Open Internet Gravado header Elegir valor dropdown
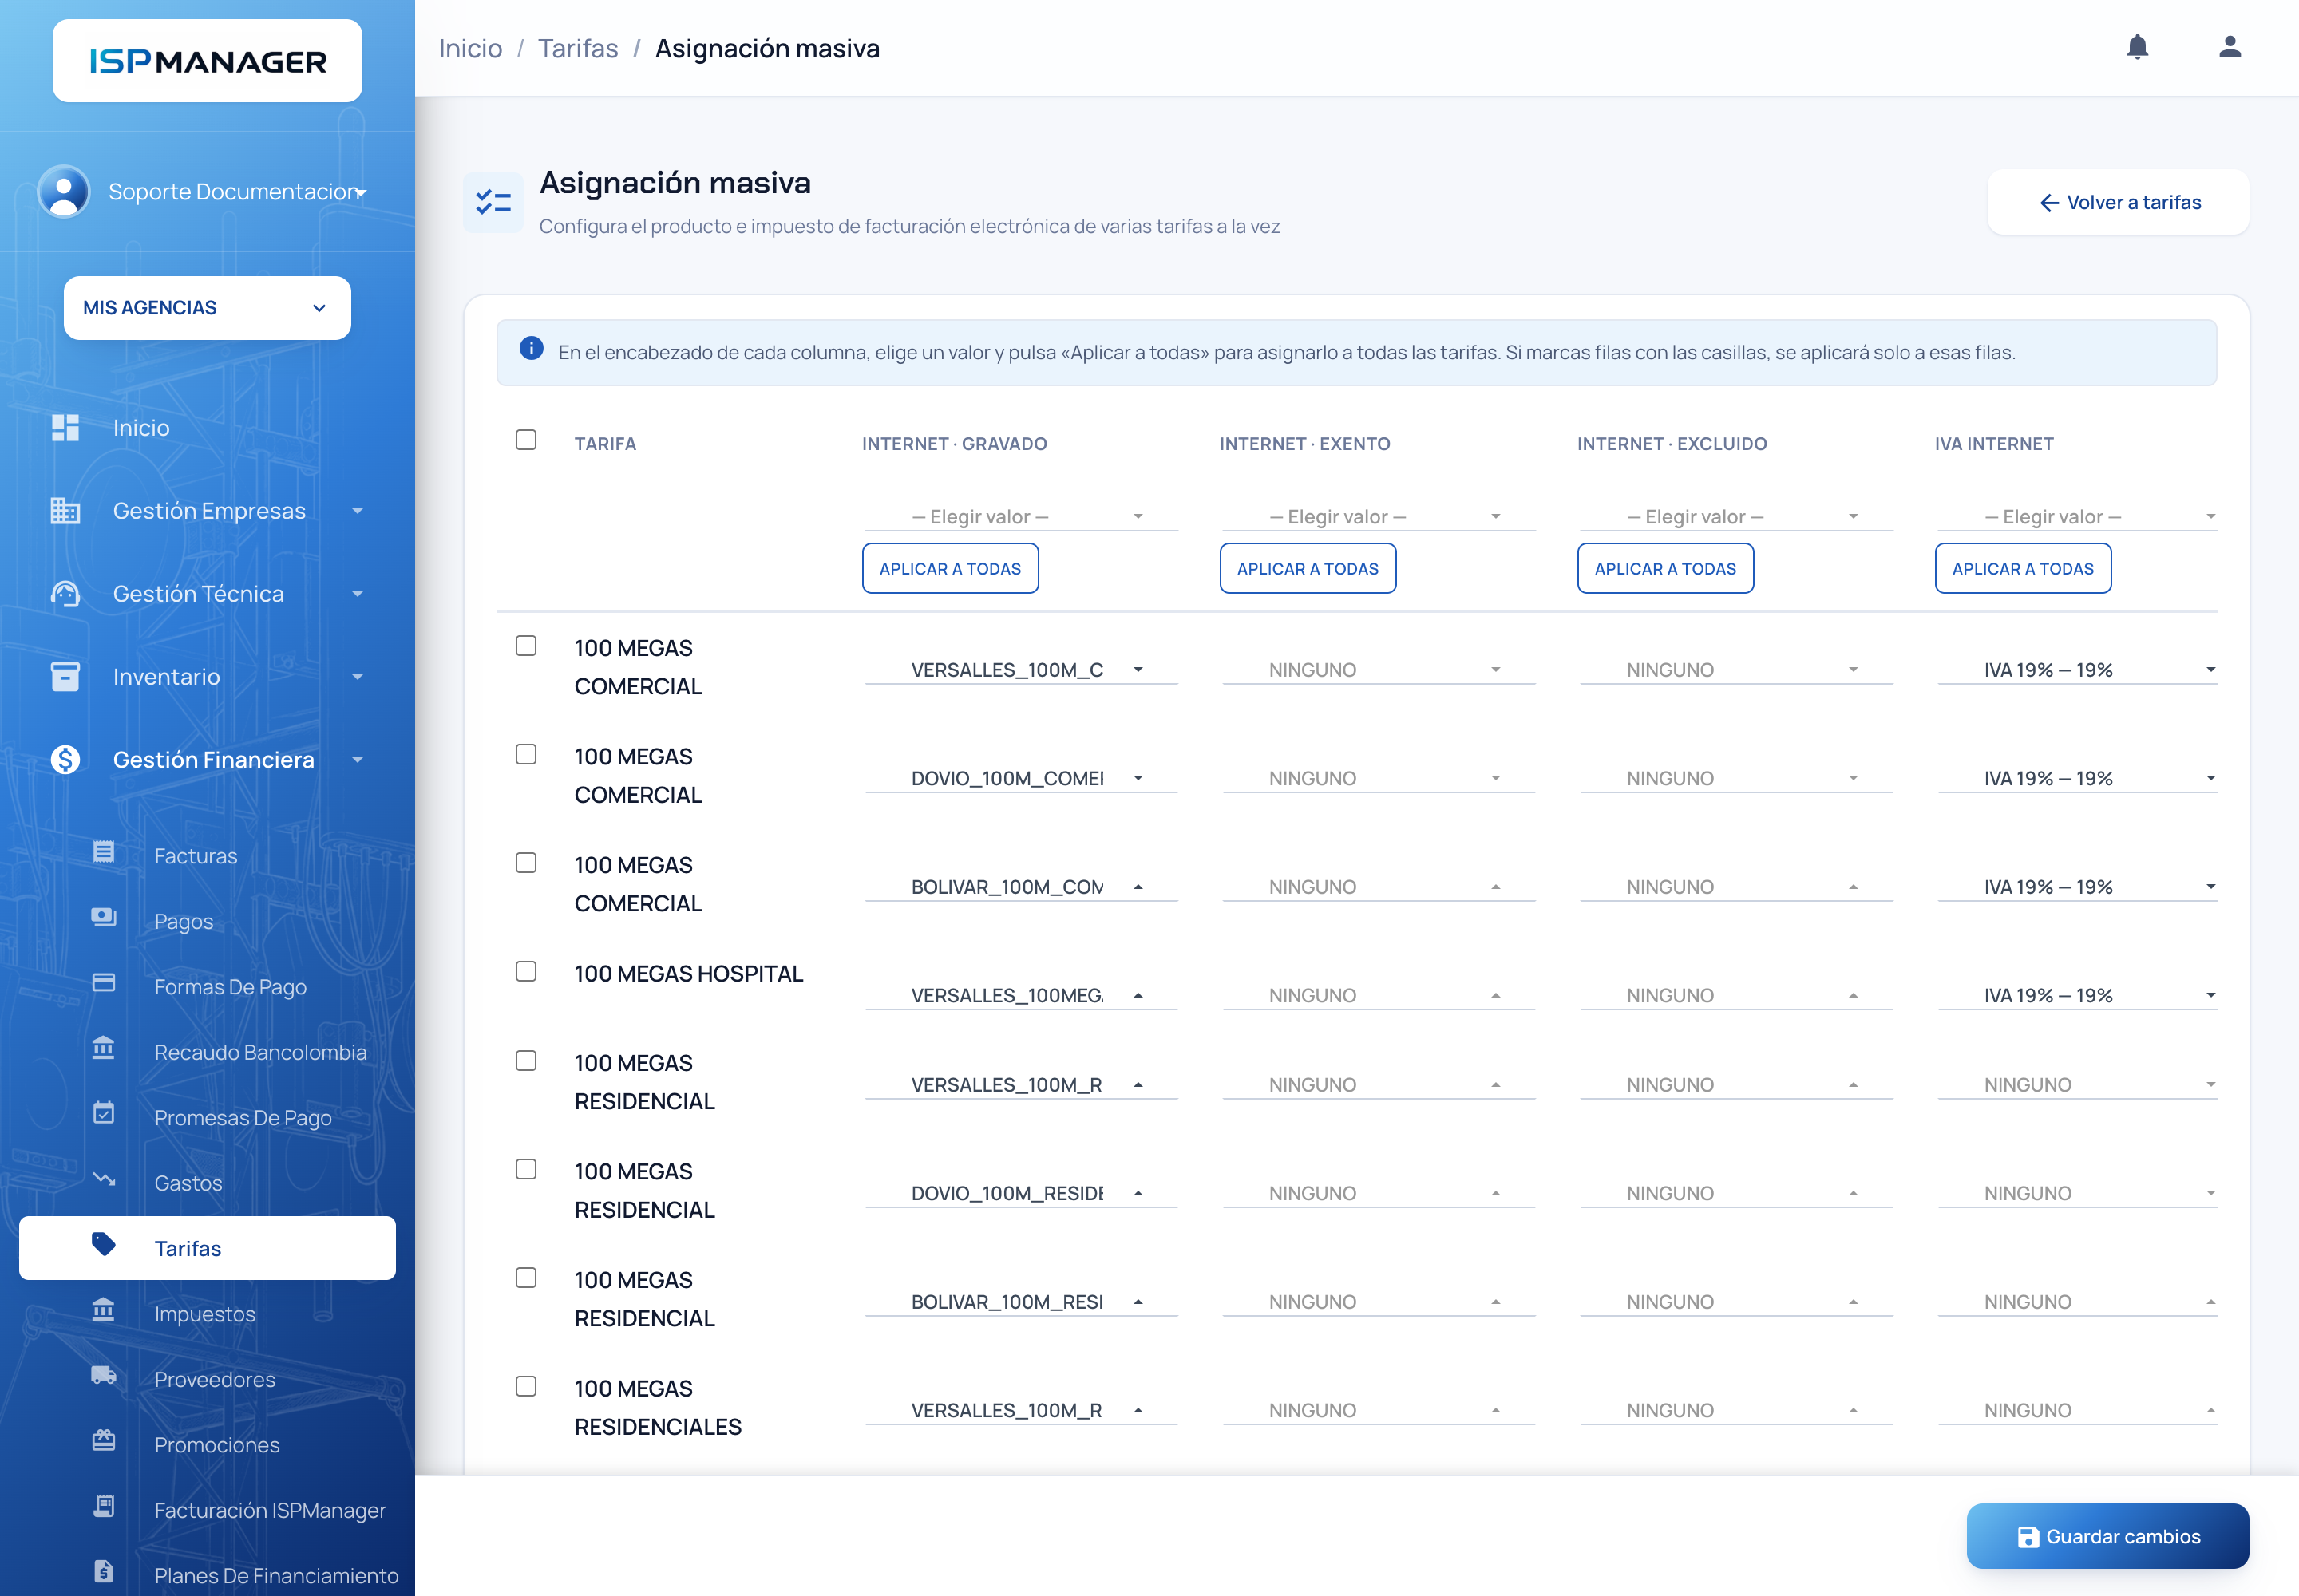The width and height of the screenshot is (2299, 1596). [x=1020, y=517]
